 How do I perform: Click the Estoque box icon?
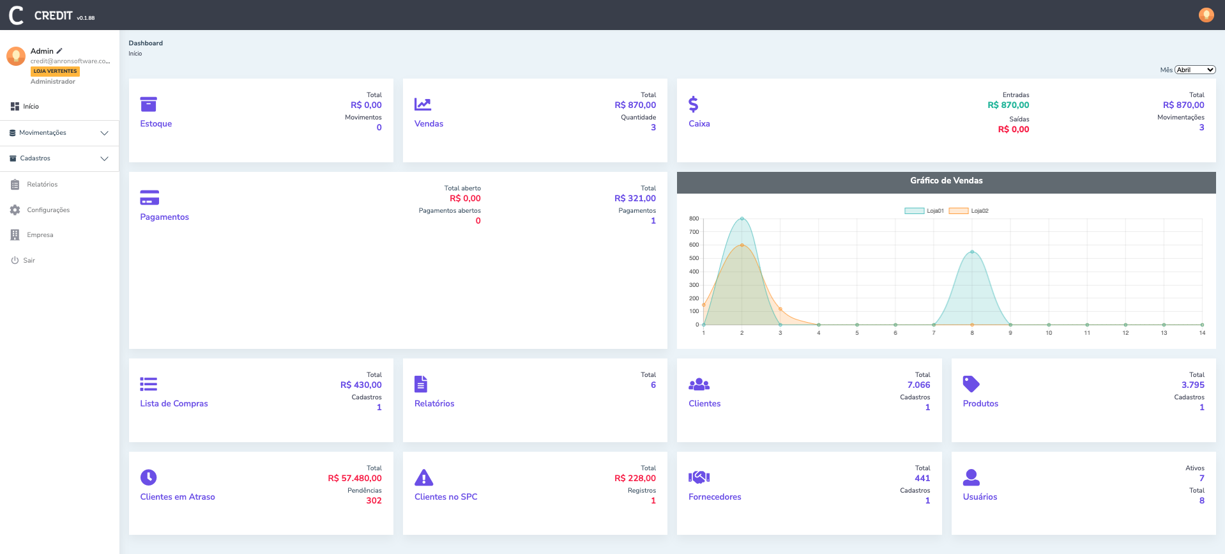point(148,104)
